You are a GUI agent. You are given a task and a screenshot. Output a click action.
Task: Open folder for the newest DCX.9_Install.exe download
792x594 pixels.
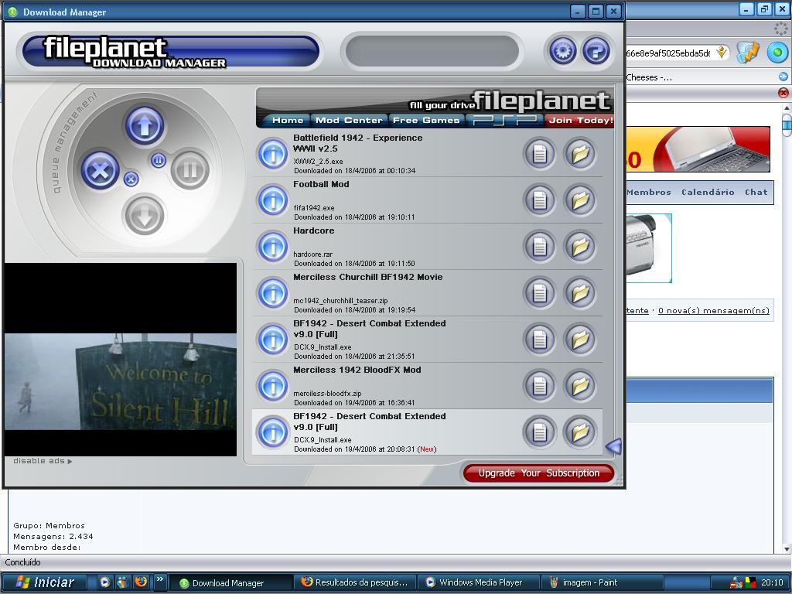click(580, 432)
